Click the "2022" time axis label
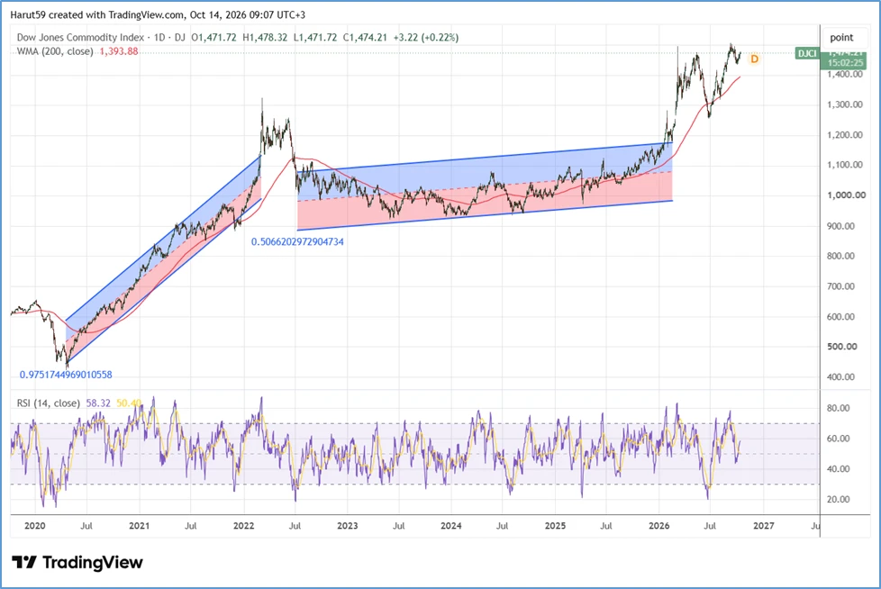This screenshot has height=589, width=881. [x=243, y=526]
